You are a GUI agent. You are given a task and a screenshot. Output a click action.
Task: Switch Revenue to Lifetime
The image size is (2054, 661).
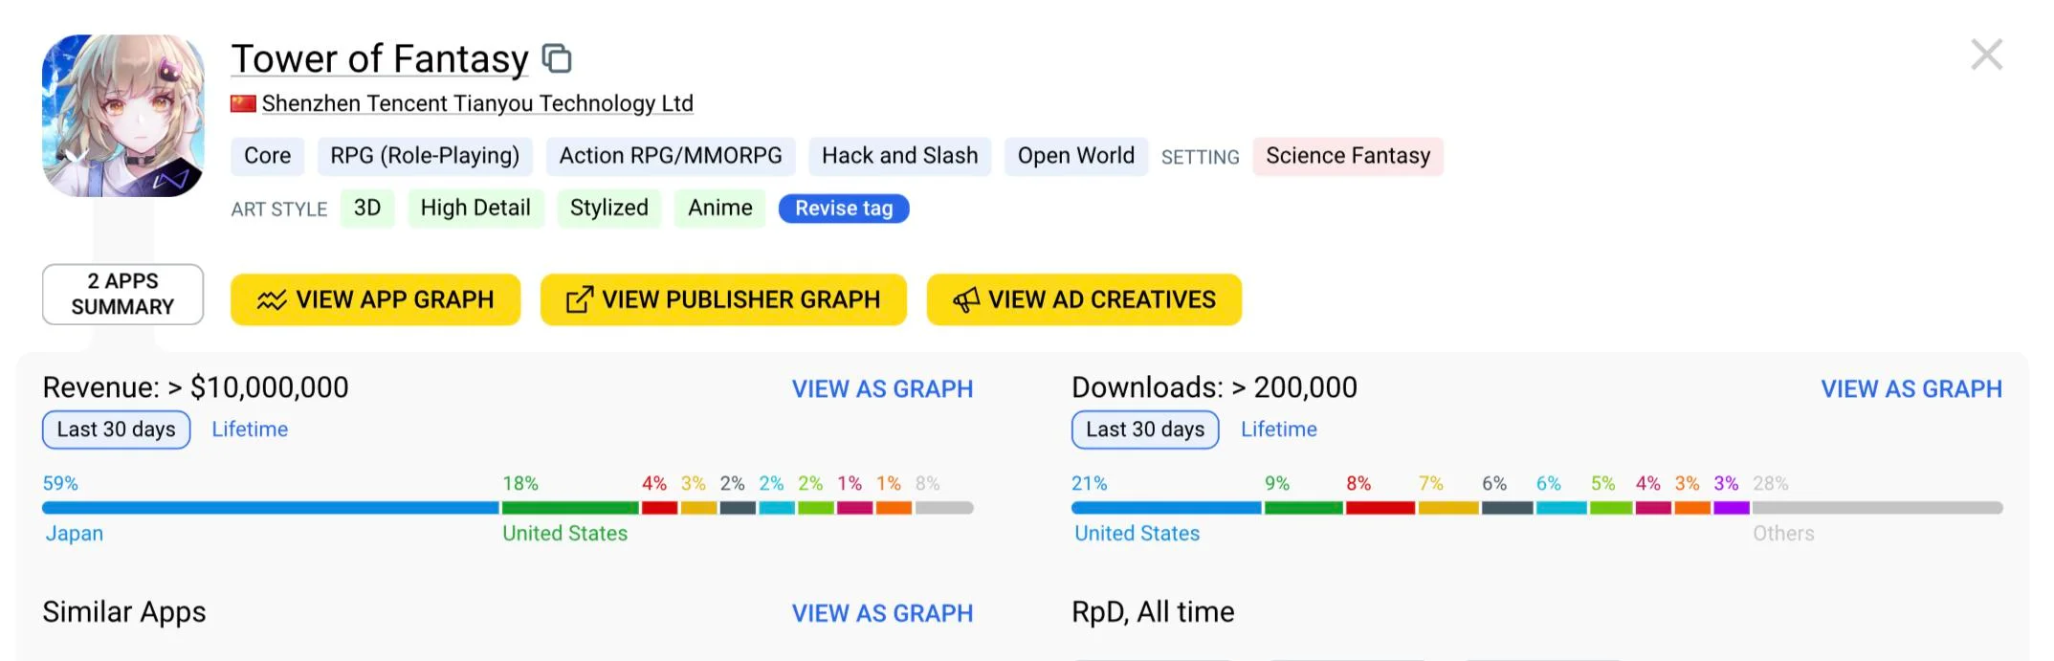(250, 430)
